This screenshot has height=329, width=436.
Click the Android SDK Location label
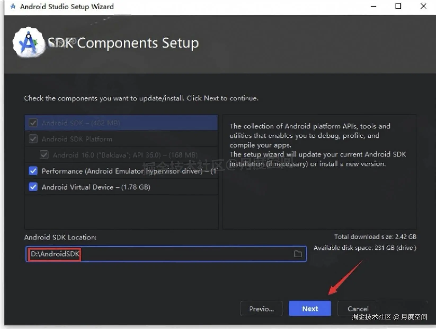click(60, 237)
